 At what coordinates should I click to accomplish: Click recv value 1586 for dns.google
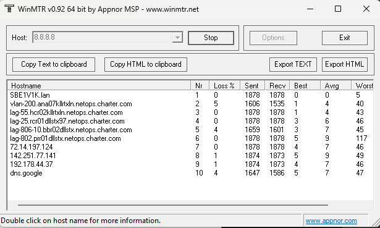coord(277,173)
